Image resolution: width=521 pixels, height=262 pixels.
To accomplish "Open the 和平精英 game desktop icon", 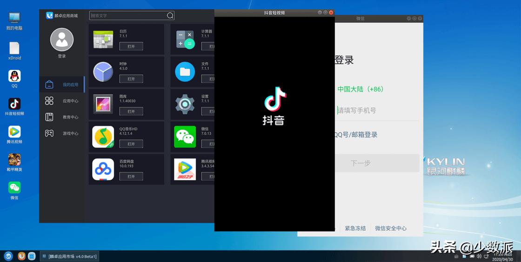I will tap(14, 160).
